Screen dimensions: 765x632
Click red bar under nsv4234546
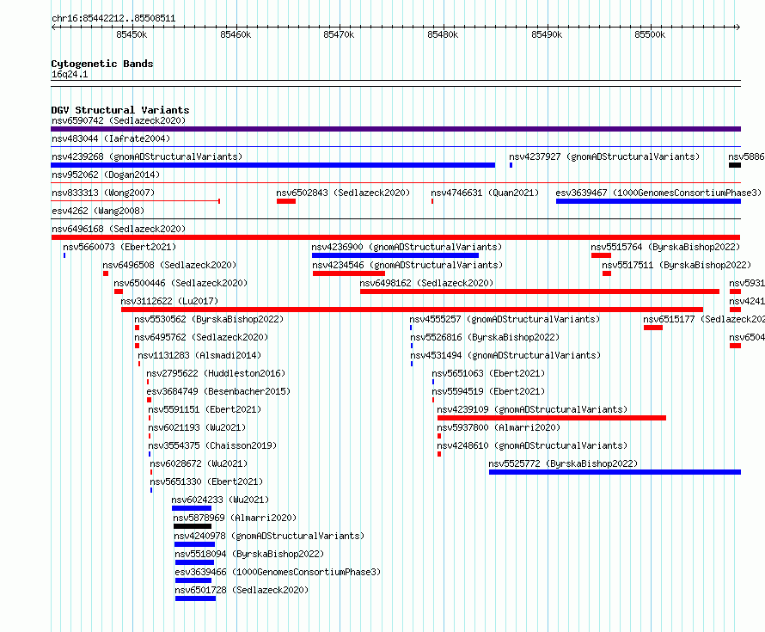tap(349, 273)
